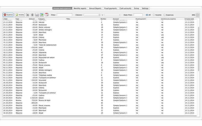Open the Fixed payments tab
202x126 pixels.
[x=110, y=8]
